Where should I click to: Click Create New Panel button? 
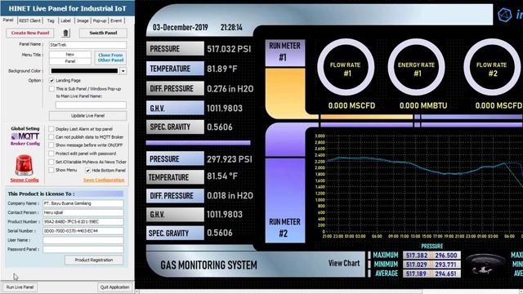(x=30, y=33)
